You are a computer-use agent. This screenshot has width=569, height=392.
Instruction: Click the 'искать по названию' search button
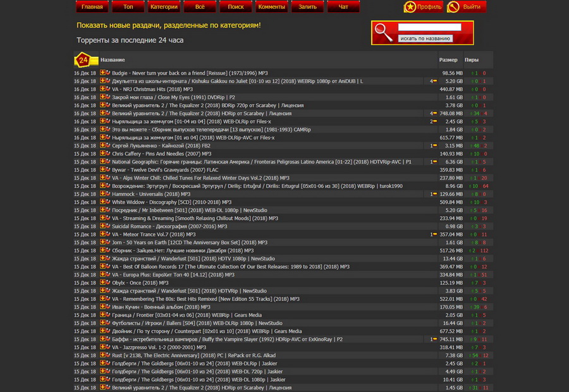point(425,39)
